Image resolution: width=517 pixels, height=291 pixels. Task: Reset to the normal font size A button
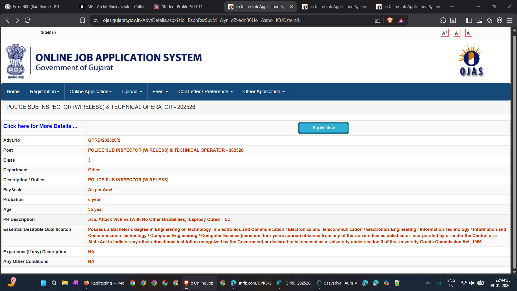pos(457,33)
